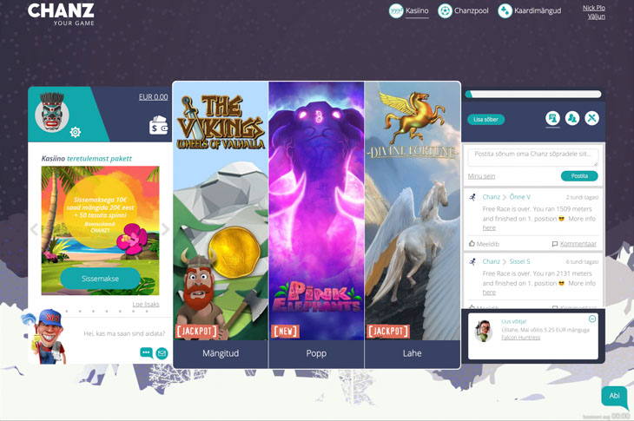Screen dimensions: 634x421
Task: Open the Divine Fortune game
Action: 413,211
